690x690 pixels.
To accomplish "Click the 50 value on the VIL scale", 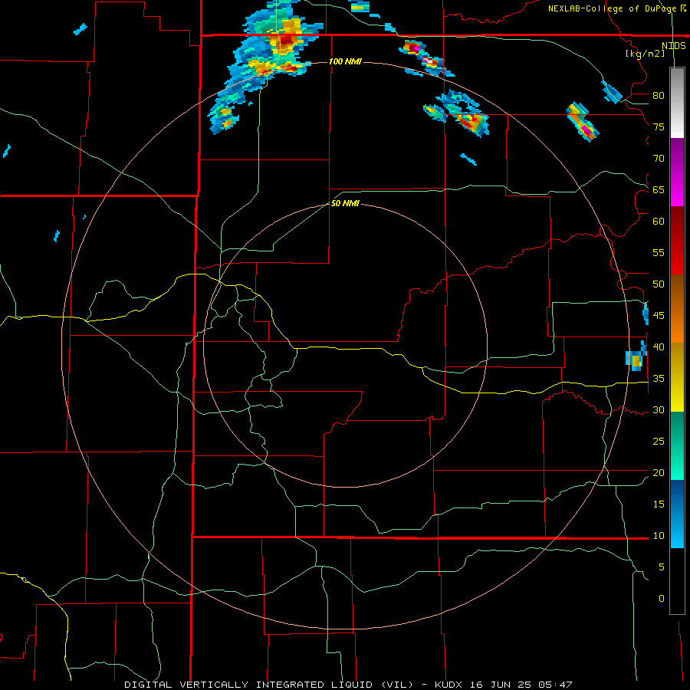I will (659, 284).
